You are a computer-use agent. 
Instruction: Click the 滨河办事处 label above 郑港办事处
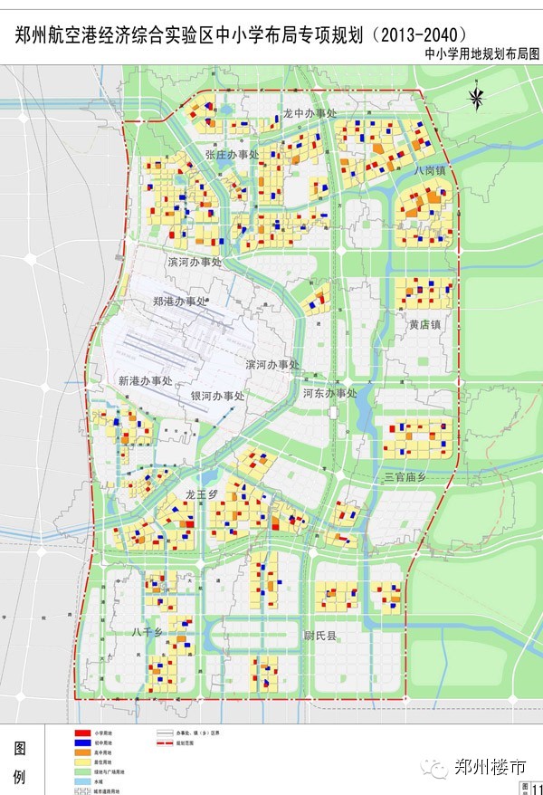pyautogui.click(x=195, y=262)
